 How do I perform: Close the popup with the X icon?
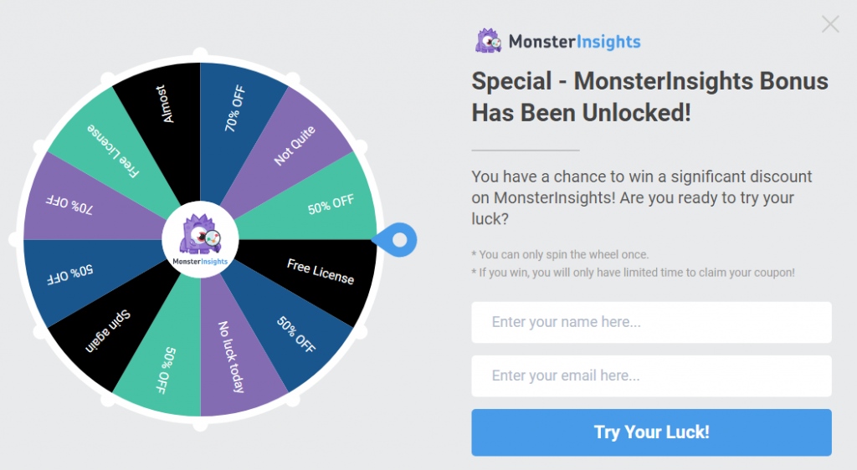coord(830,24)
